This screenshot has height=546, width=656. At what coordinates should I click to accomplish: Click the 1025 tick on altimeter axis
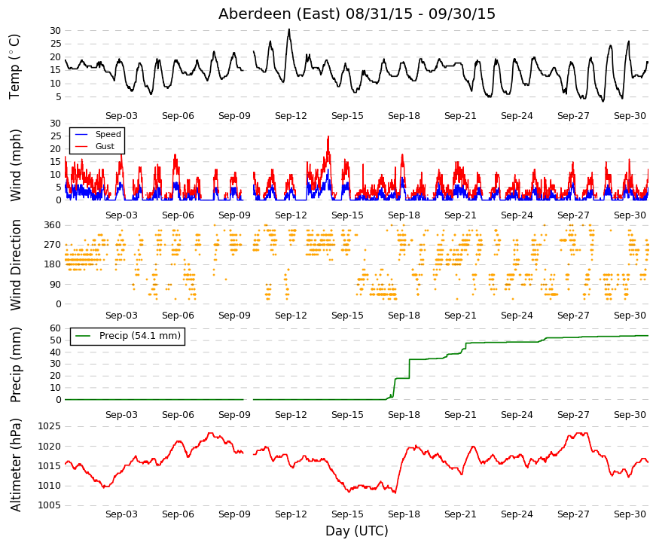pyautogui.click(x=50, y=426)
